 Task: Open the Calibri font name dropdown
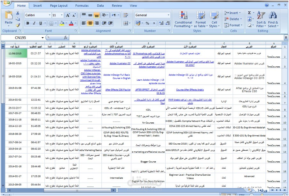[x=50, y=15]
